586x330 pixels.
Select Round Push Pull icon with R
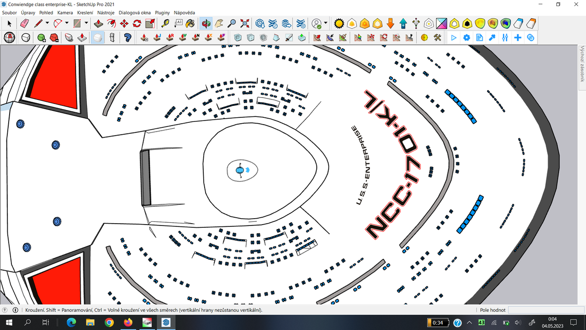[x=170, y=38]
